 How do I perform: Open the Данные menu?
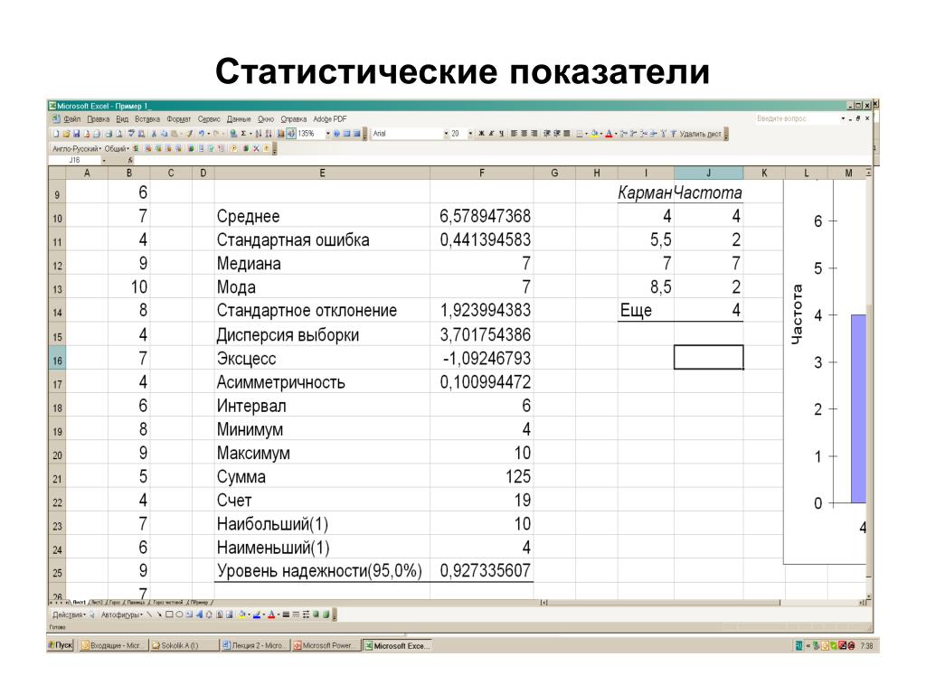click(x=239, y=119)
